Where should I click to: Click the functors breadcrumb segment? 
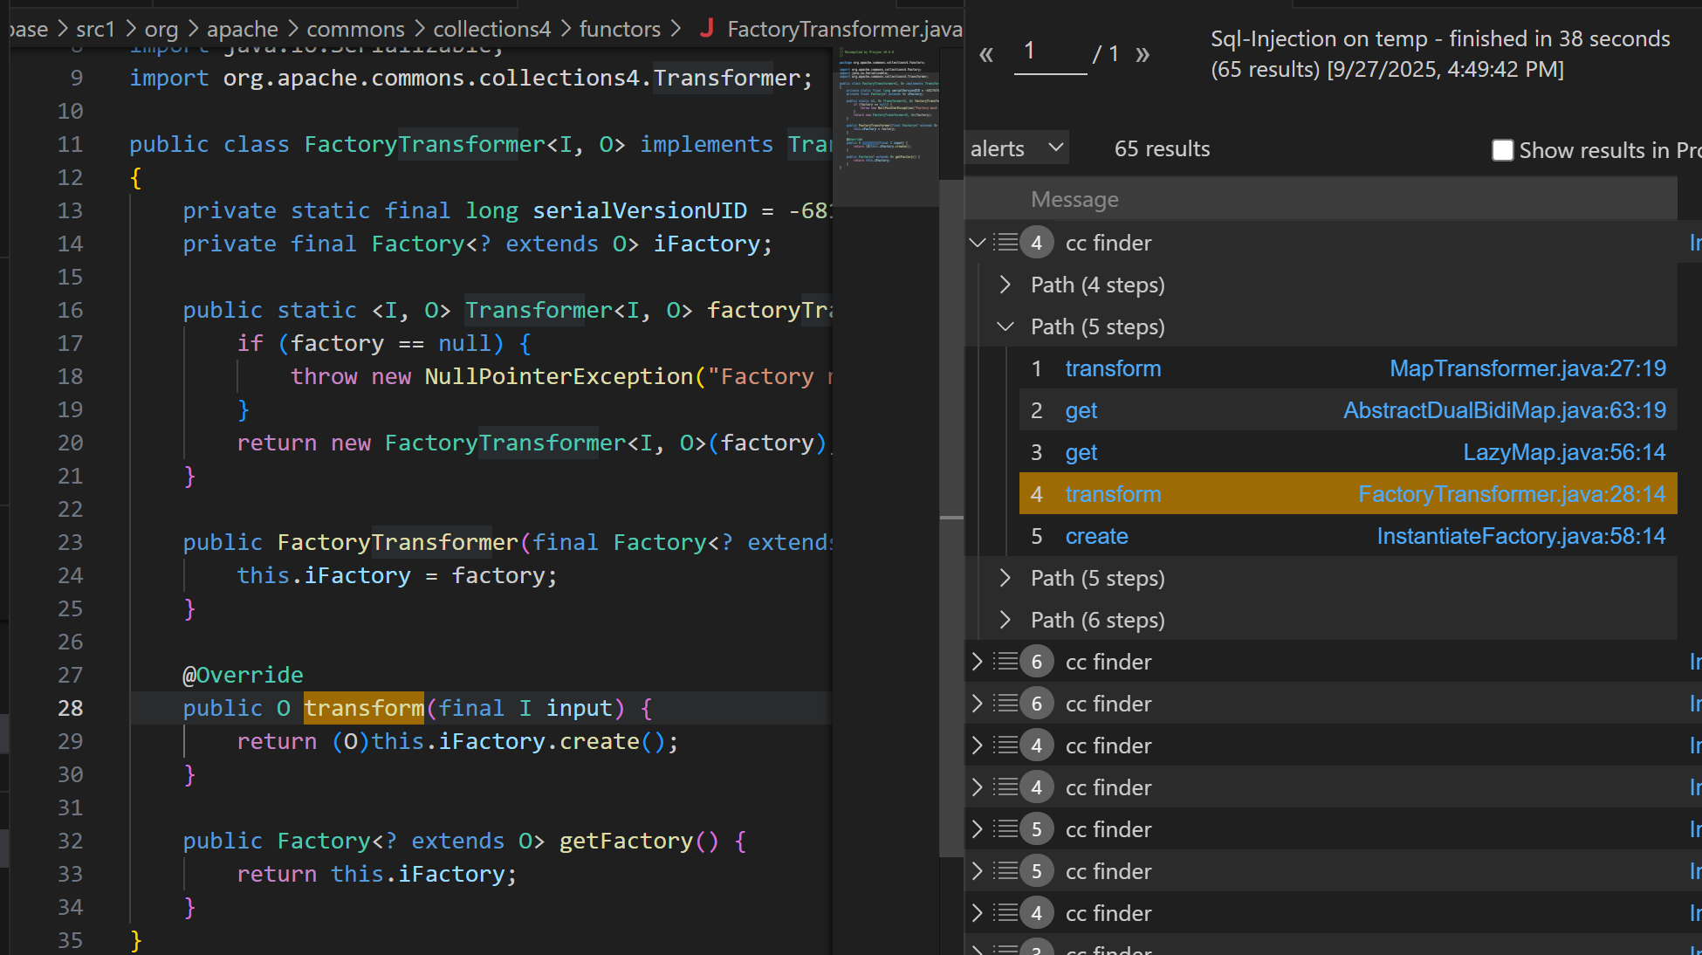click(620, 29)
